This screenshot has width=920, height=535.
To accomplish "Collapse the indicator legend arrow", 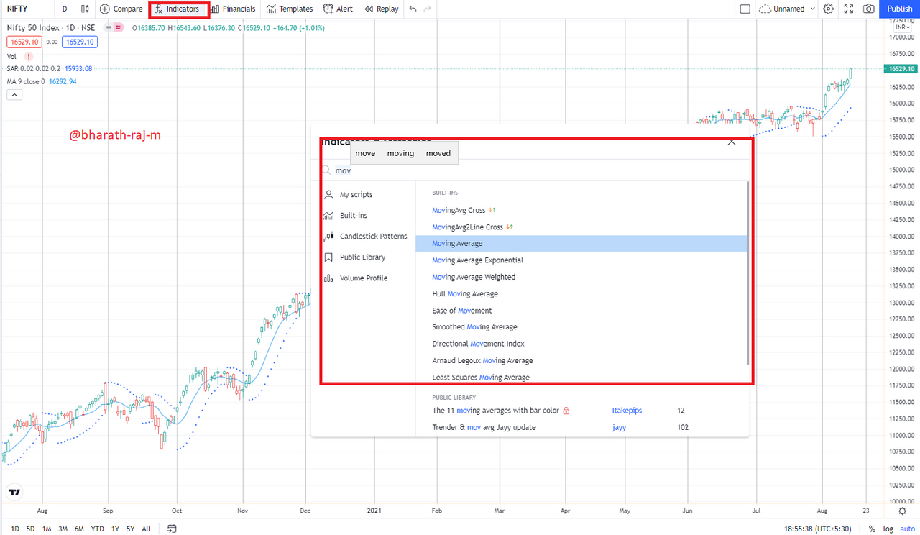I will click(14, 95).
